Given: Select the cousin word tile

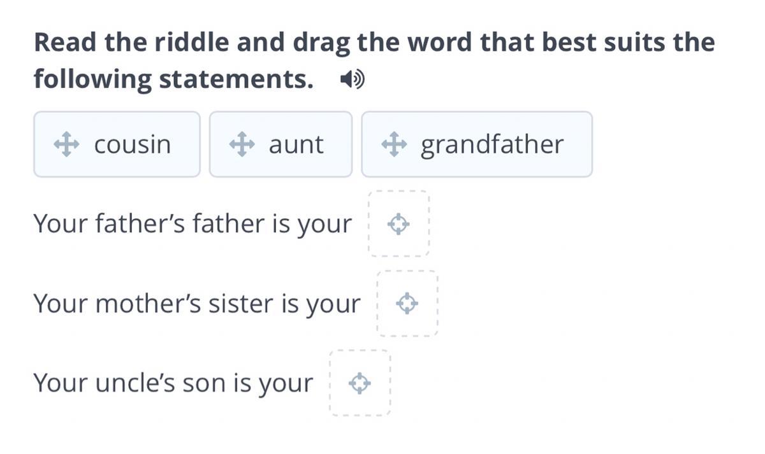Looking at the screenshot, I should tap(117, 145).
